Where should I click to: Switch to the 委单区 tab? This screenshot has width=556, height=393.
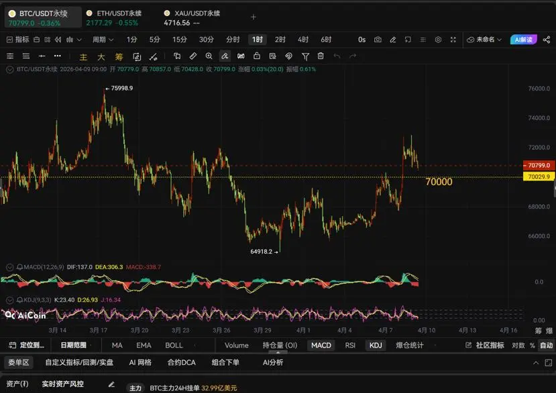18,363
